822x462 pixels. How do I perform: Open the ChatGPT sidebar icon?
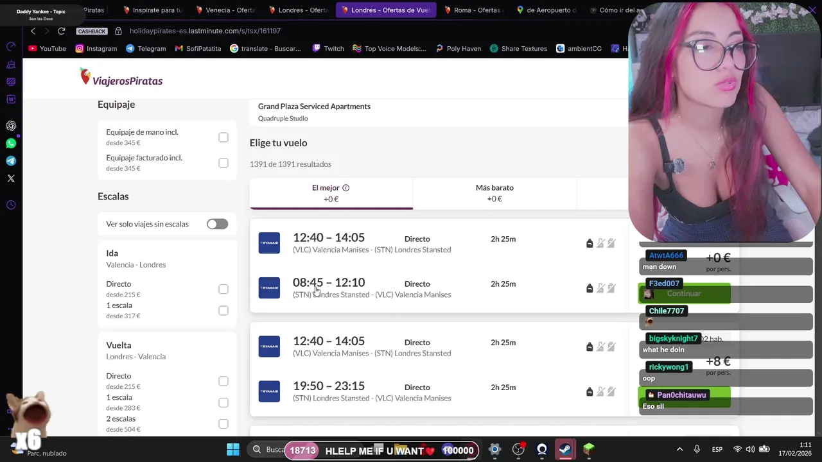[11, 126]
